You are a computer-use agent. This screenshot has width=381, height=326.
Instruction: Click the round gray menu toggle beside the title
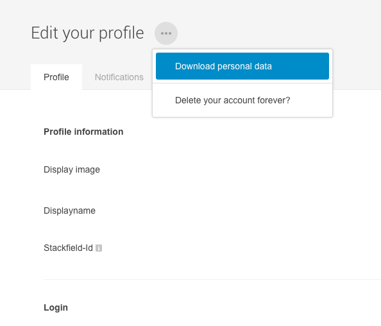coord(166,33)
